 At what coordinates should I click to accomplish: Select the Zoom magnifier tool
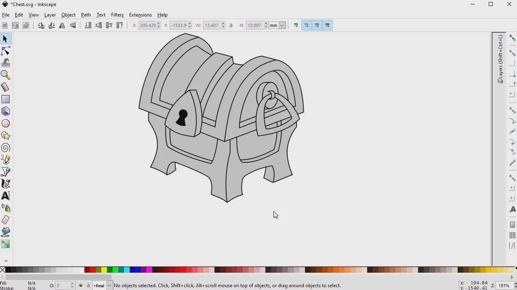coord(5,75)
